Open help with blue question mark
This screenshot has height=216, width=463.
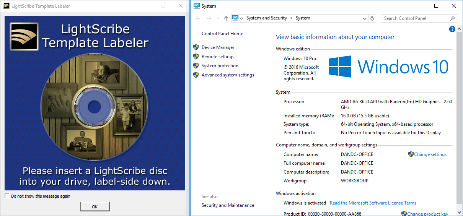point(452,29)
